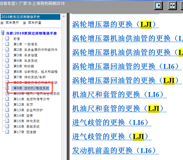Open 第4章 车身系统
Viewport: 183px width, 160px height.
(26, 61)
